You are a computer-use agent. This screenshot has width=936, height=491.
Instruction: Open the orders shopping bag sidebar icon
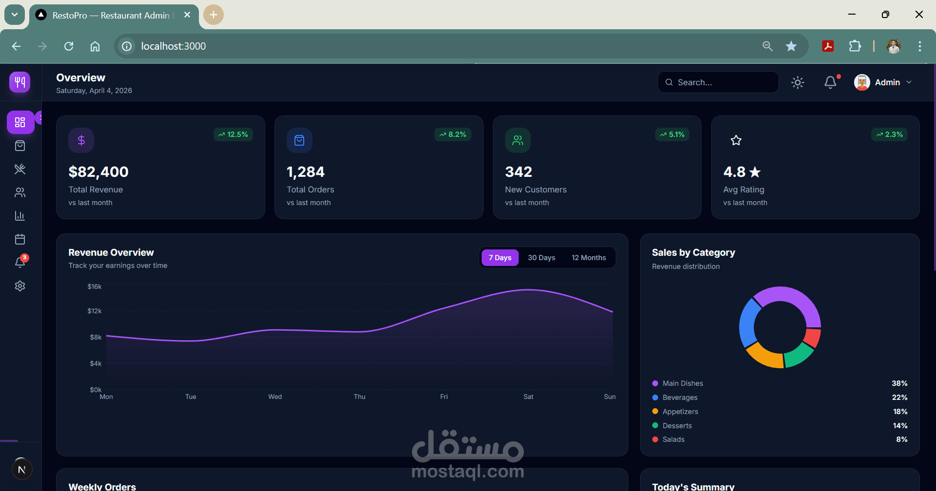coord(20,146)
